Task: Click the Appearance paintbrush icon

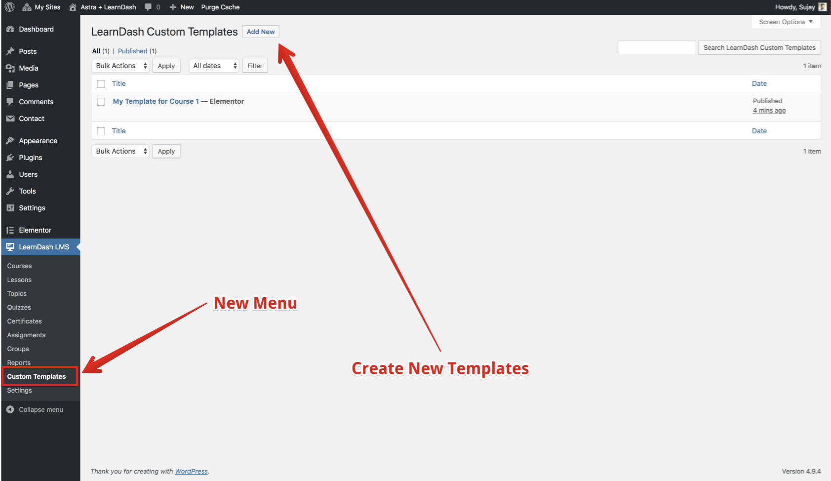Action: click(10, 141)
